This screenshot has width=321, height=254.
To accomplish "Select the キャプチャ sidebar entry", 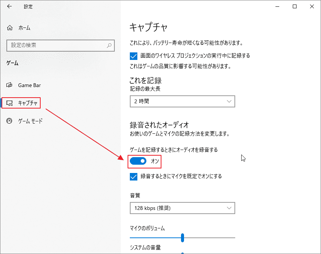I will (x=28, y=103).
